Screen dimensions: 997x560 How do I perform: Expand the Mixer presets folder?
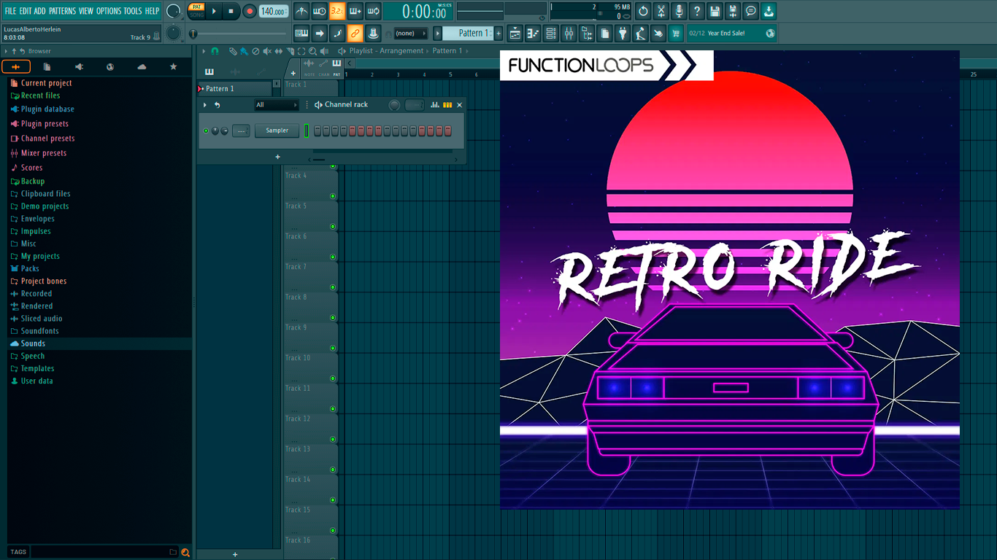tap(44, 153)
